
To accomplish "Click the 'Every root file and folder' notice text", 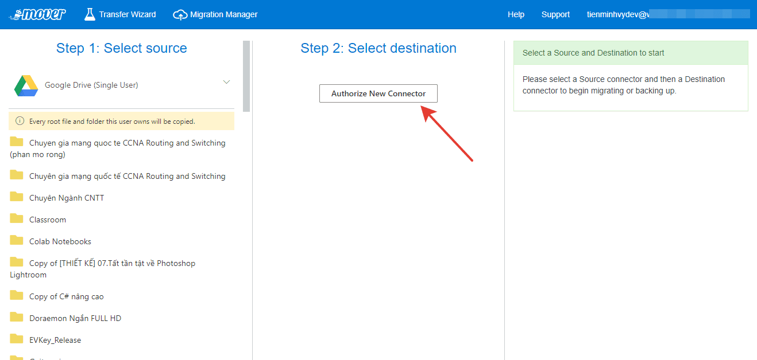I will coord(112,122).
